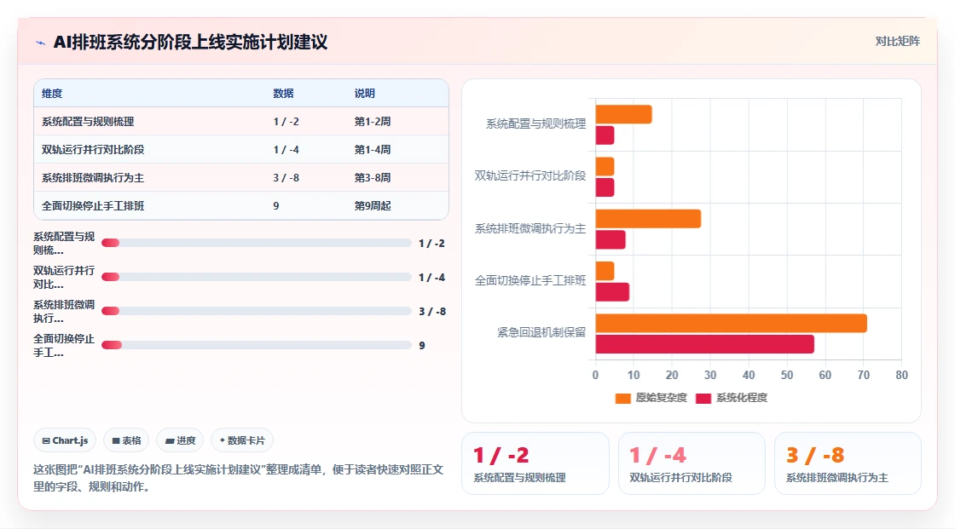The image size is (955, 529).
Task: Click the 第3-8周 table cell
Action: click(x=372, y=178)
